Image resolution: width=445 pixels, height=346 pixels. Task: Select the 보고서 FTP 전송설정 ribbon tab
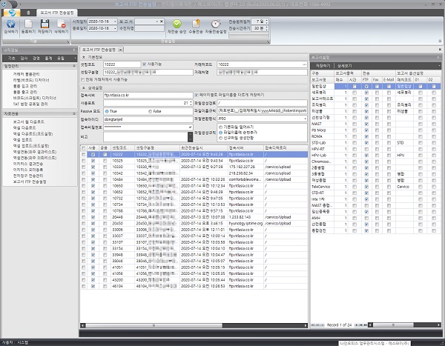(57, 13)
